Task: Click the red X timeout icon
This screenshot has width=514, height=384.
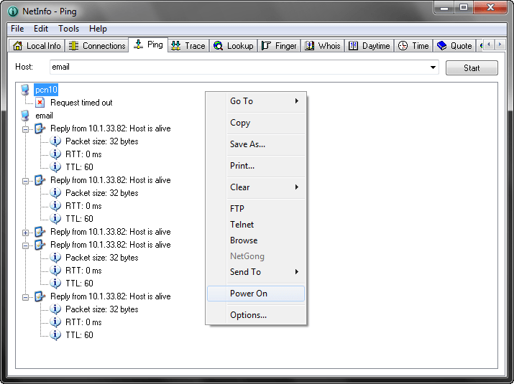Action: [40, 103]
